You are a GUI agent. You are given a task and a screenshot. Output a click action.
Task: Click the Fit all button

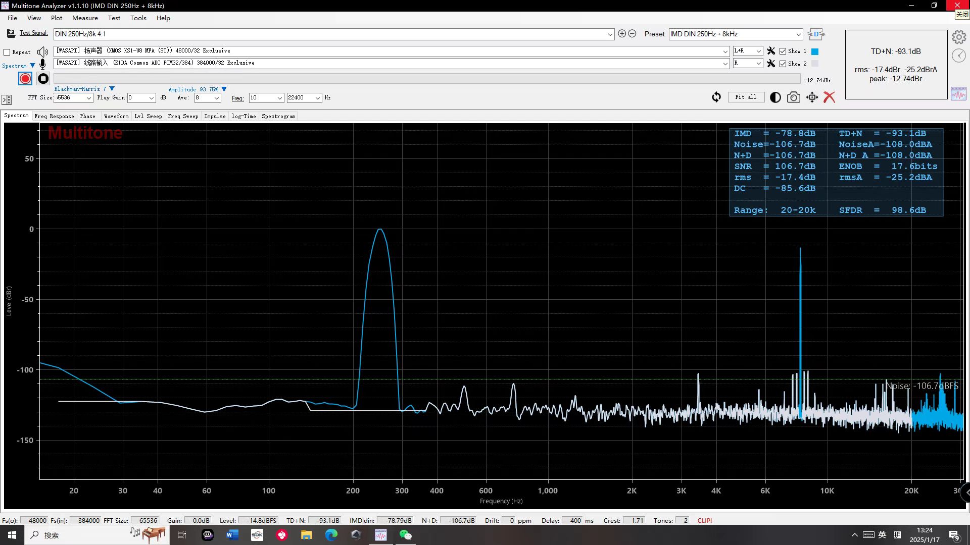pos(746,97)
